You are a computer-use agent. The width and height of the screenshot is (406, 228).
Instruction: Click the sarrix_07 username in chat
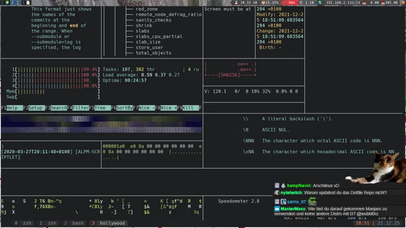point(297,202)
